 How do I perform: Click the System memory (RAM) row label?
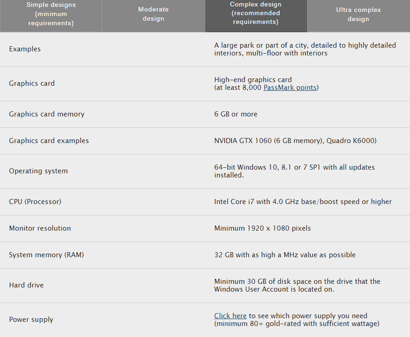point(46,255)
